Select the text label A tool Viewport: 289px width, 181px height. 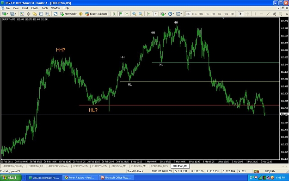click(287, 14)
